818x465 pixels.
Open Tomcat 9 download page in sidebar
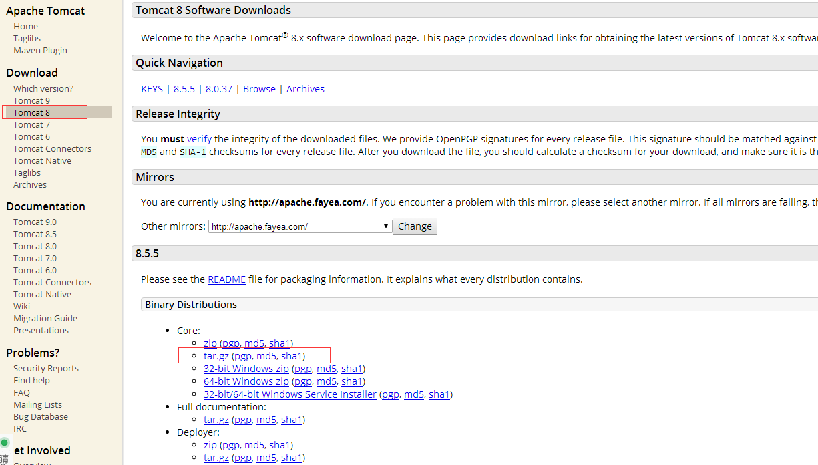31,100
